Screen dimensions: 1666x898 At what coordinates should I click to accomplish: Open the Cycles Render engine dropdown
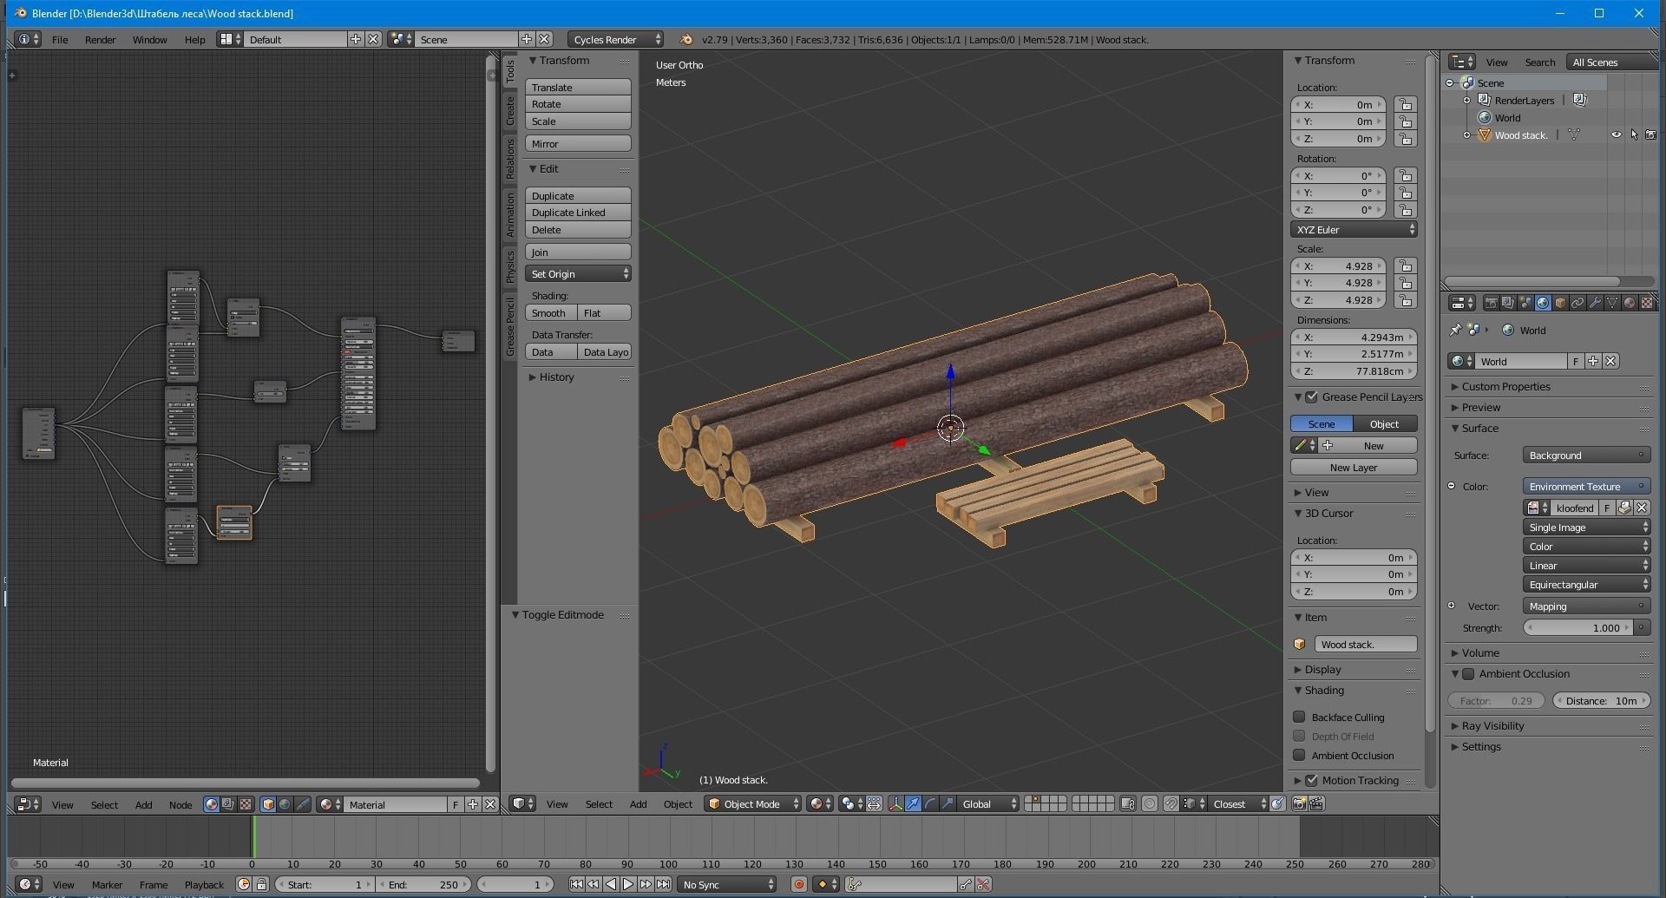615,39
